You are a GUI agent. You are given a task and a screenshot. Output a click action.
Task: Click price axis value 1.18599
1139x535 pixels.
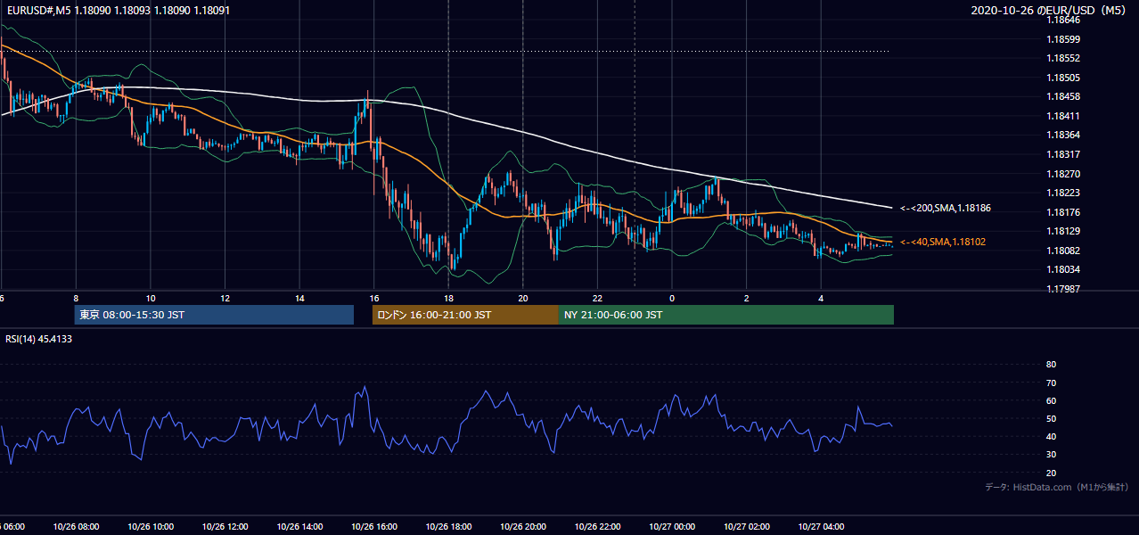coord(1063,39)
